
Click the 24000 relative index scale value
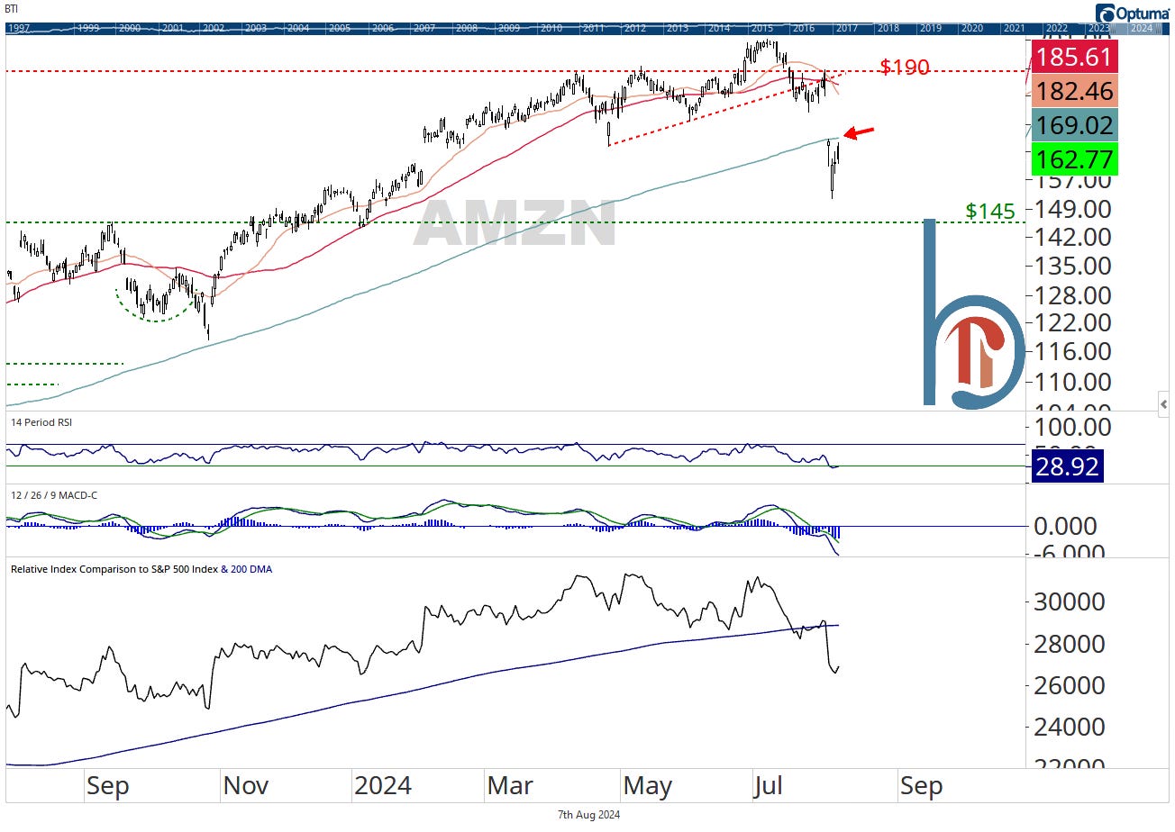point(1070,726)
